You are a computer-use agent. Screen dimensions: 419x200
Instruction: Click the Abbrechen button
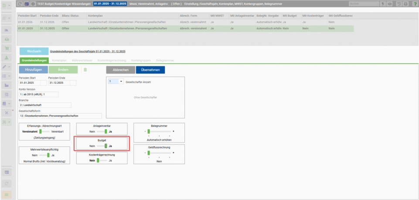120,69
